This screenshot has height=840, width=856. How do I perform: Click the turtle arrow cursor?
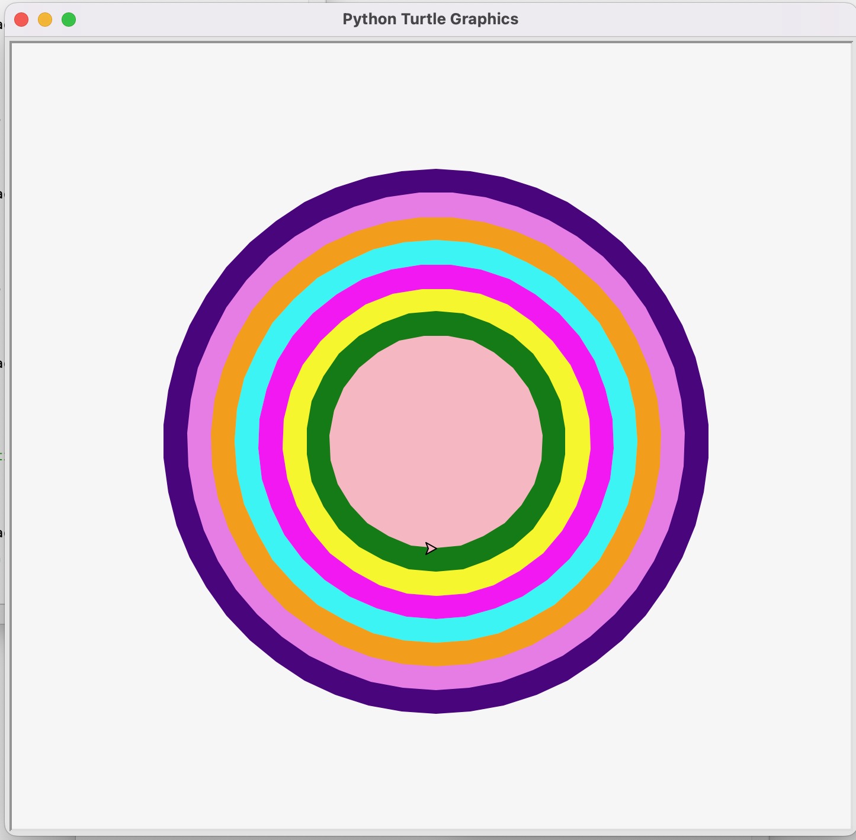431,549
